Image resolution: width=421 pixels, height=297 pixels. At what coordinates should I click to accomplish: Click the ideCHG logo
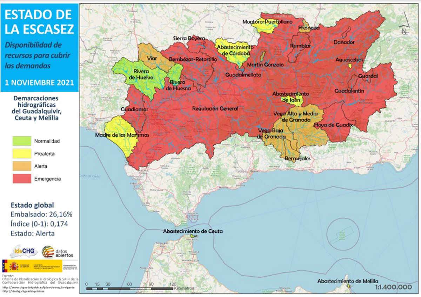point(23,251)
